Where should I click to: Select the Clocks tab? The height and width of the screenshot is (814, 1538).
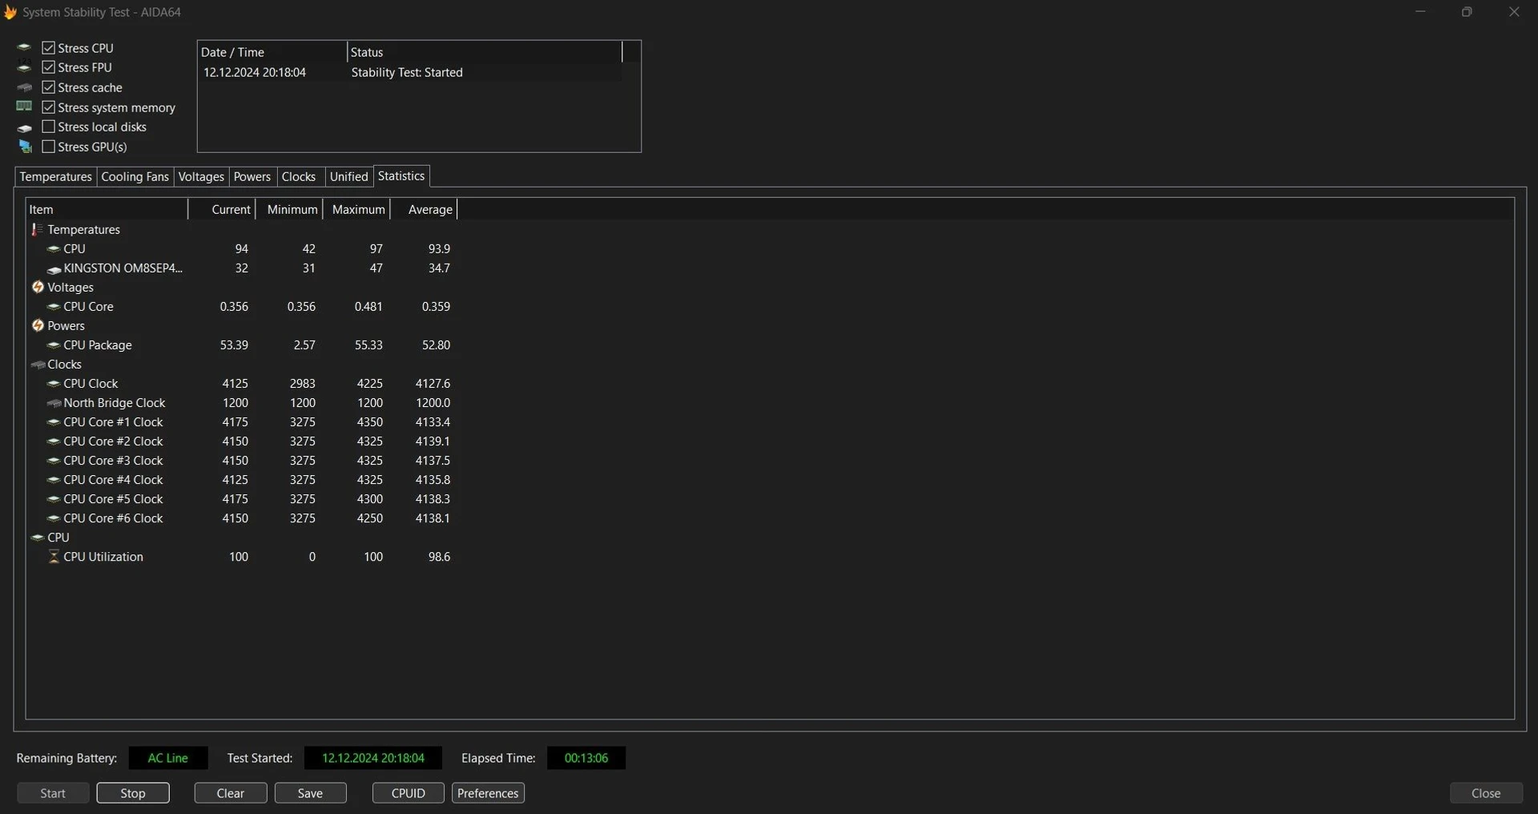coord(299,176)
